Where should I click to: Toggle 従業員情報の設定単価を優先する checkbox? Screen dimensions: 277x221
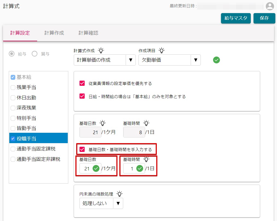82,83
